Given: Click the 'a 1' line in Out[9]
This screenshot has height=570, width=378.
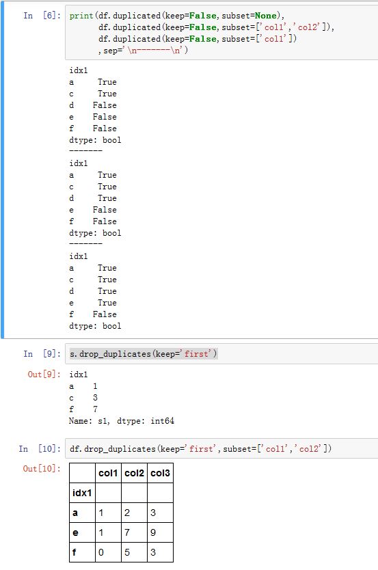Looking at the screenshot, I should 83,386.
